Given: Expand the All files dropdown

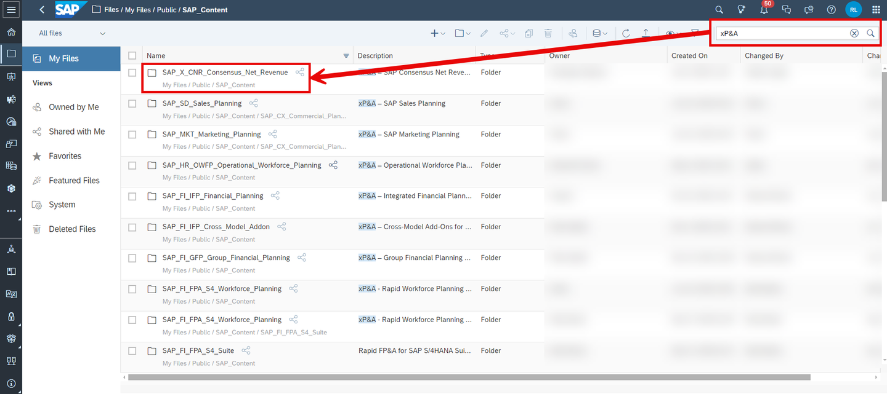Looking at the screenshot, I should 72,33.
